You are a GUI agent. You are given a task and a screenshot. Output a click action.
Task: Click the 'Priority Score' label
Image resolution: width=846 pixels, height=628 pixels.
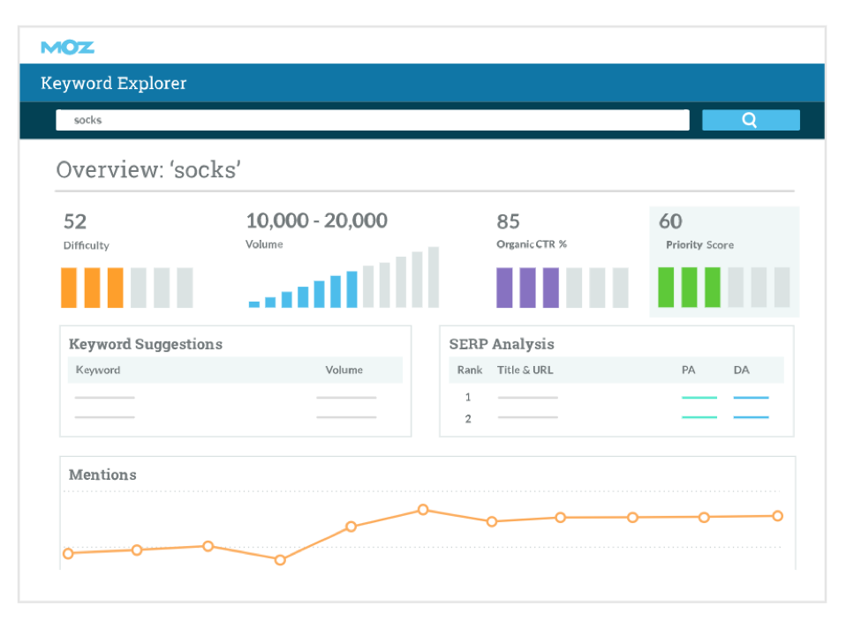click(699, 244)
